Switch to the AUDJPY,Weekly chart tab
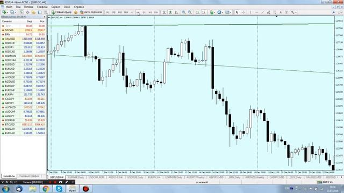Image resolution: width=344 pixels, height=193 pixels. [196, 177]
